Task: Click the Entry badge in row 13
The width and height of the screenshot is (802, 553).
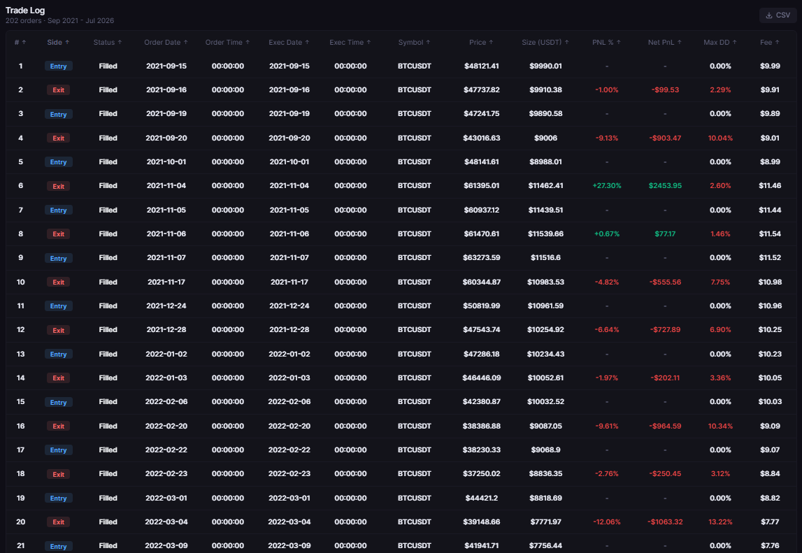Action: (x=58, y=354)
